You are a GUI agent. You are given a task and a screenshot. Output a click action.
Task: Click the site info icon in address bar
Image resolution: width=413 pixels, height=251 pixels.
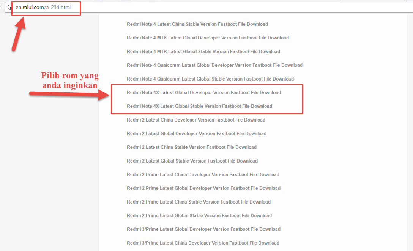pos(9,7)
